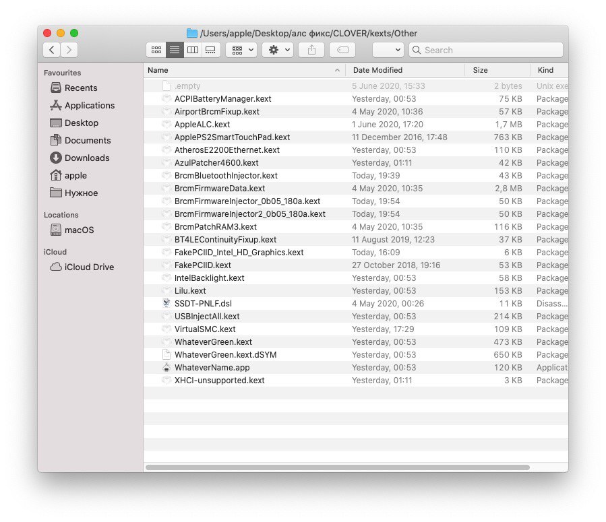Select ApplePS2SmartTouchPad.kext
606x522 pixels.
pyautogui.click(x=355, y=137)
